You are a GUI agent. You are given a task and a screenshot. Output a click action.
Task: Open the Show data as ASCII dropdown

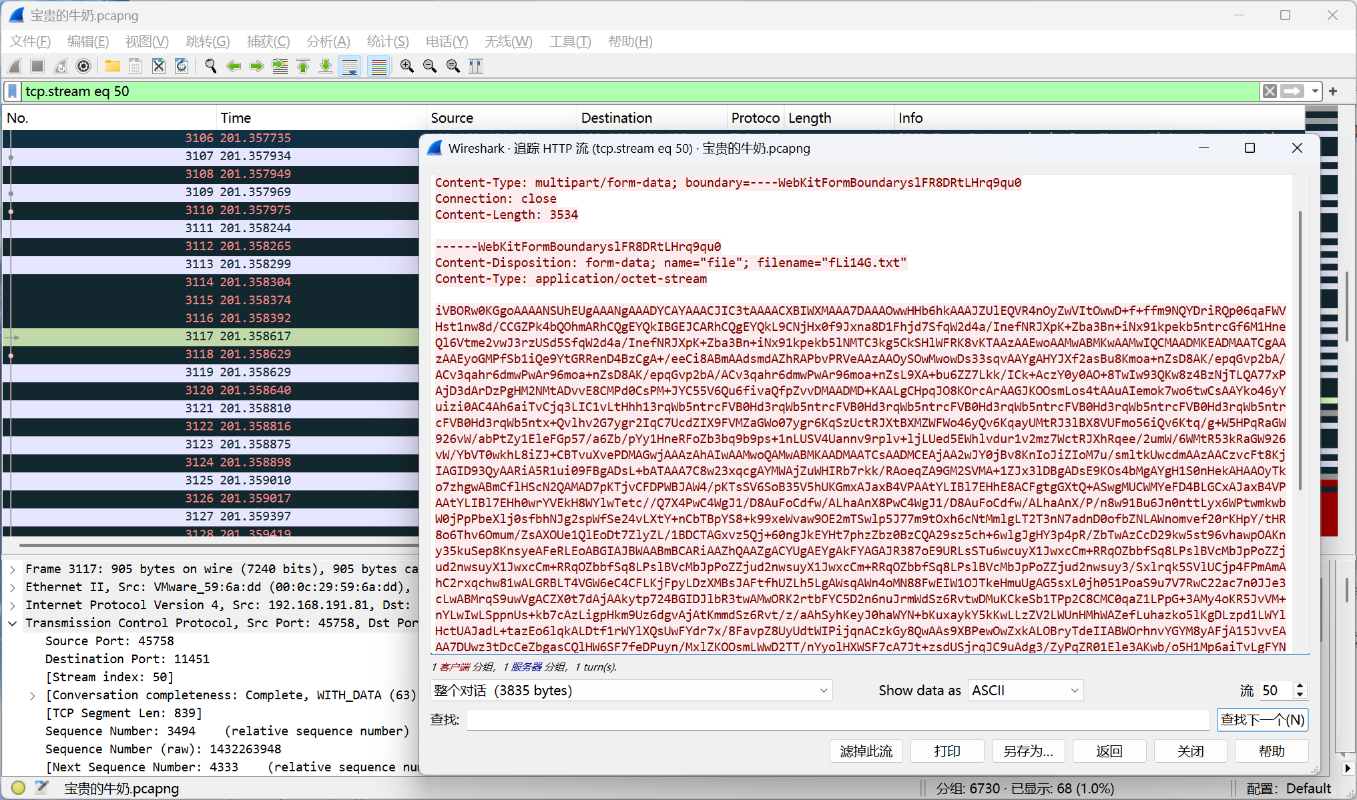click(x=1025, y=691)
